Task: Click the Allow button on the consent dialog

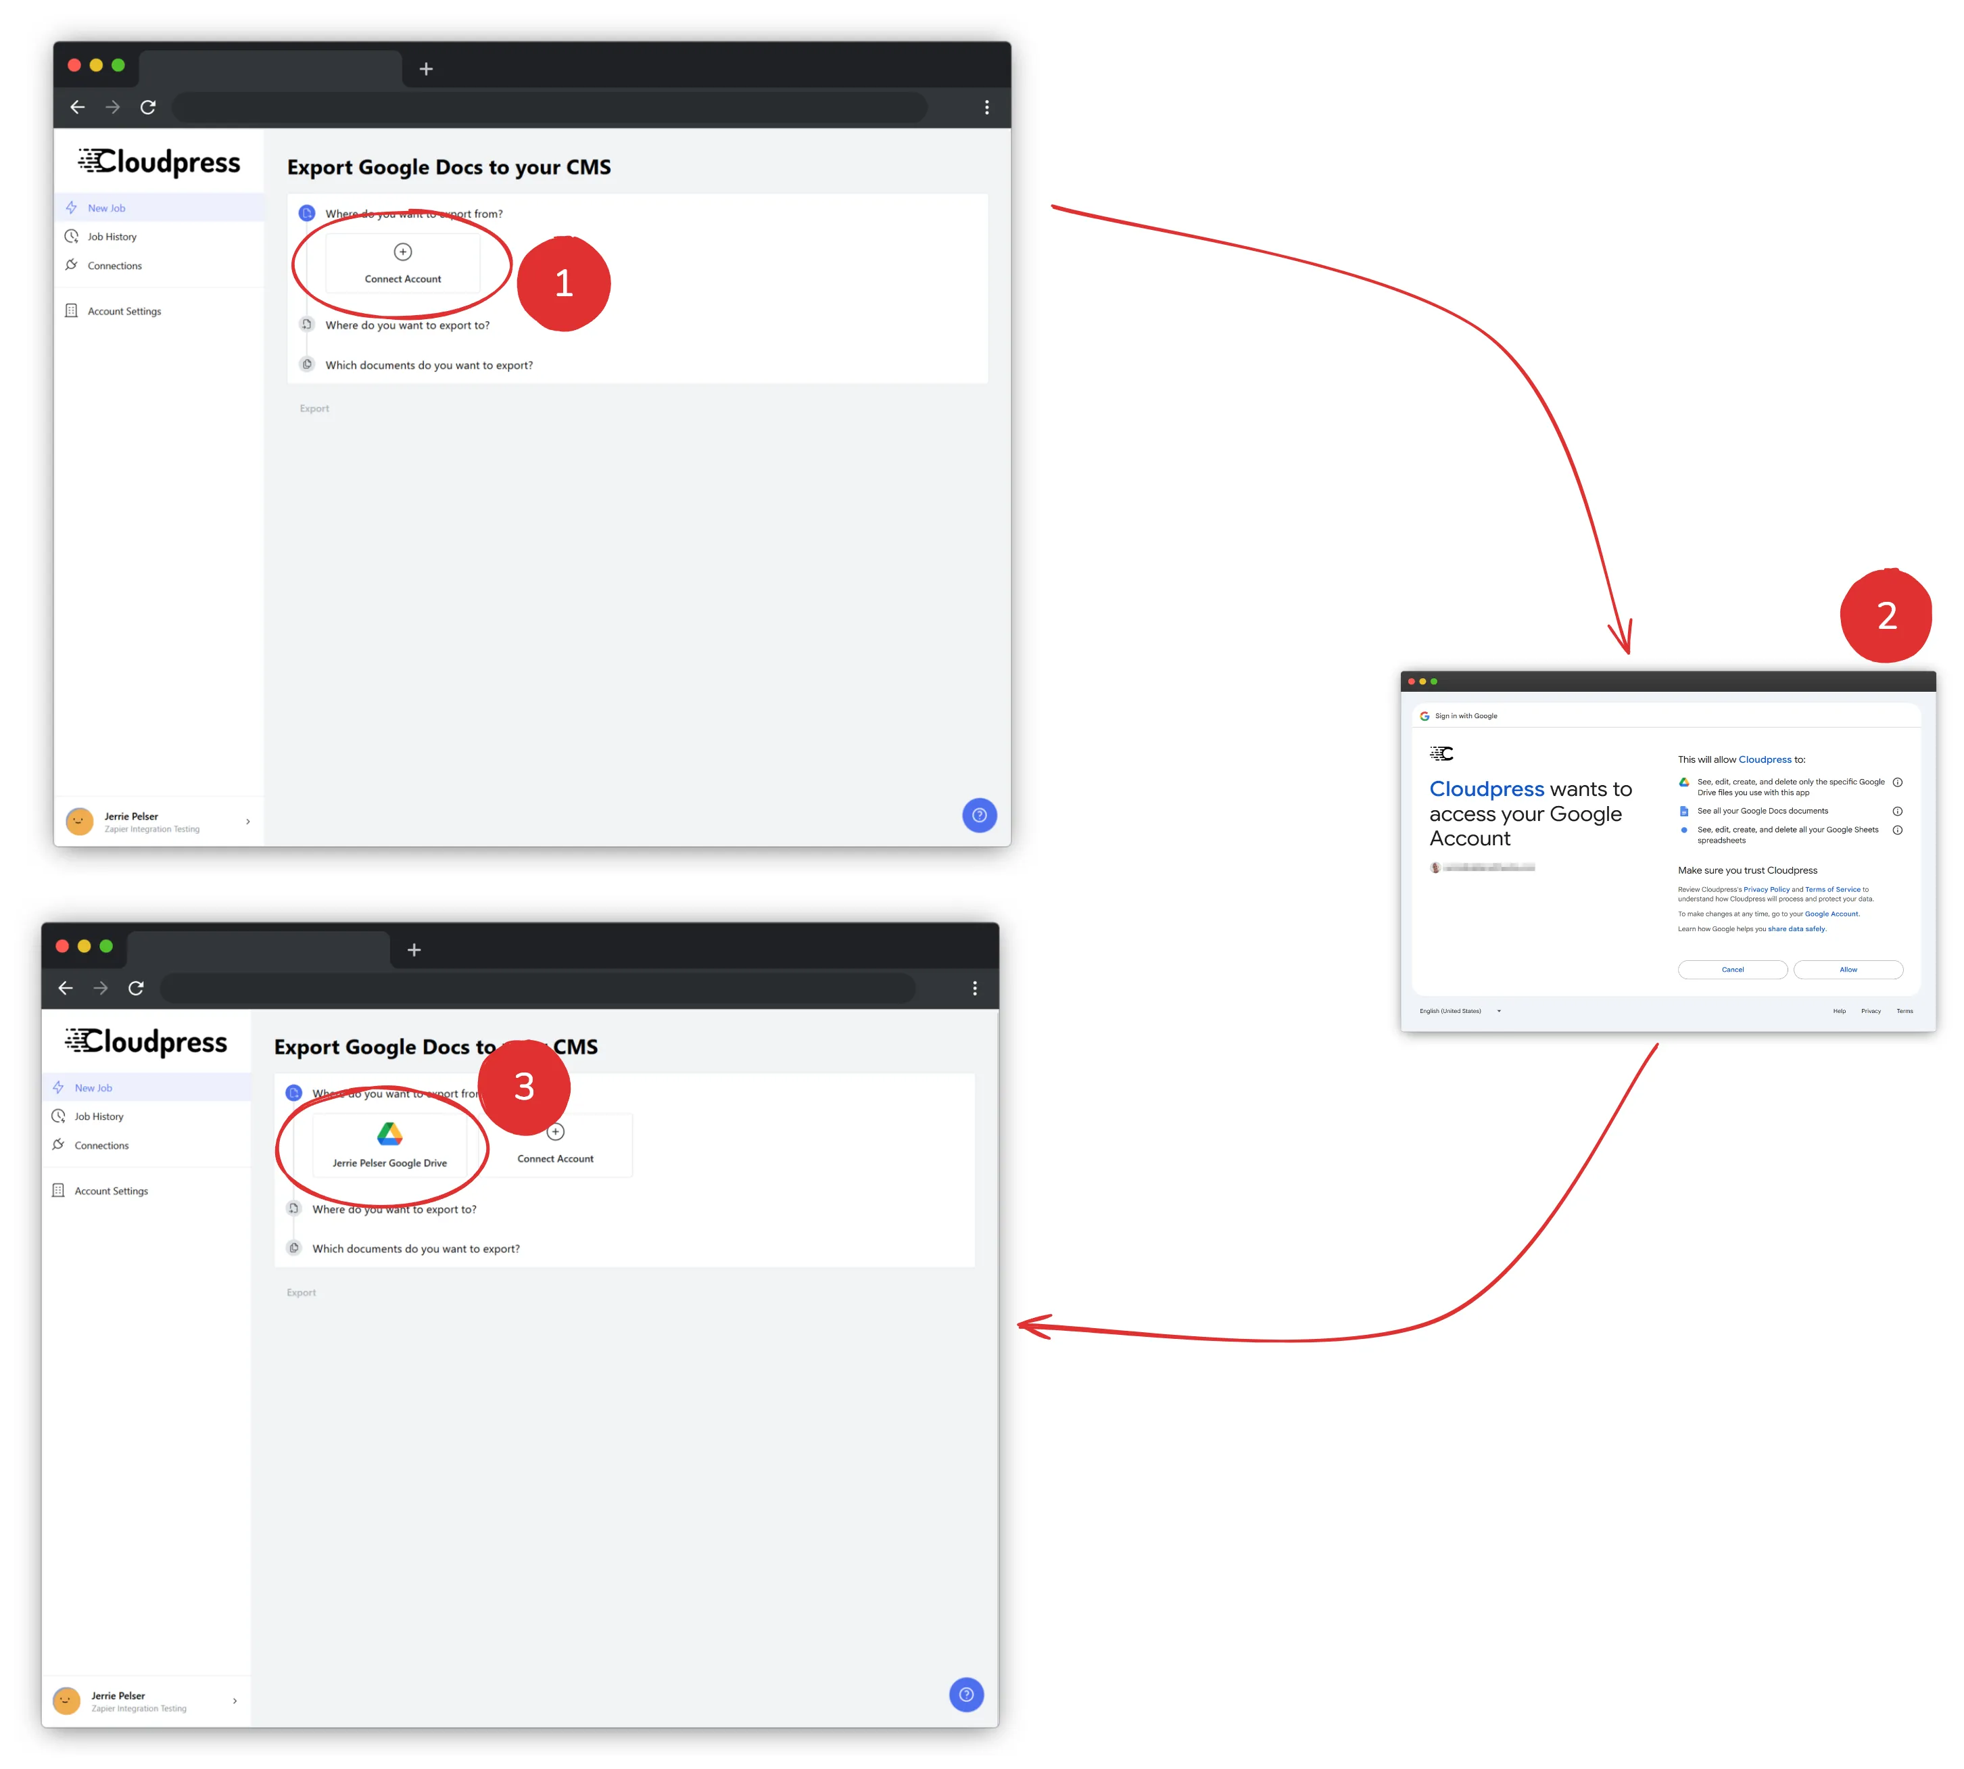Action: point(1848,969)
